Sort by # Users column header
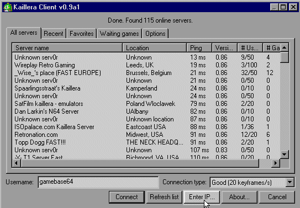 click(x=250, y=48)
